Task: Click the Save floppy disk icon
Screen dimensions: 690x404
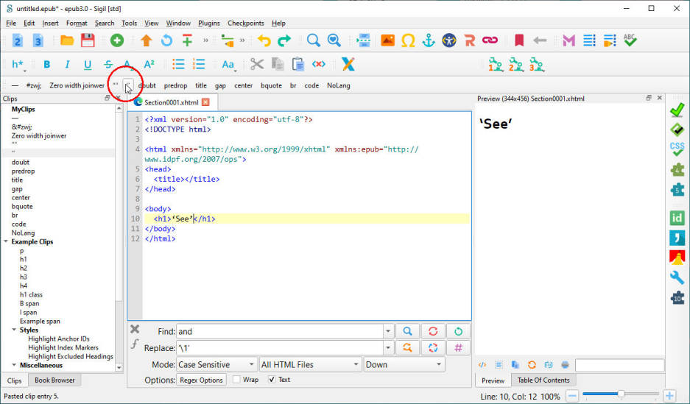Action: pyautogui.click(x=88, y=40)
